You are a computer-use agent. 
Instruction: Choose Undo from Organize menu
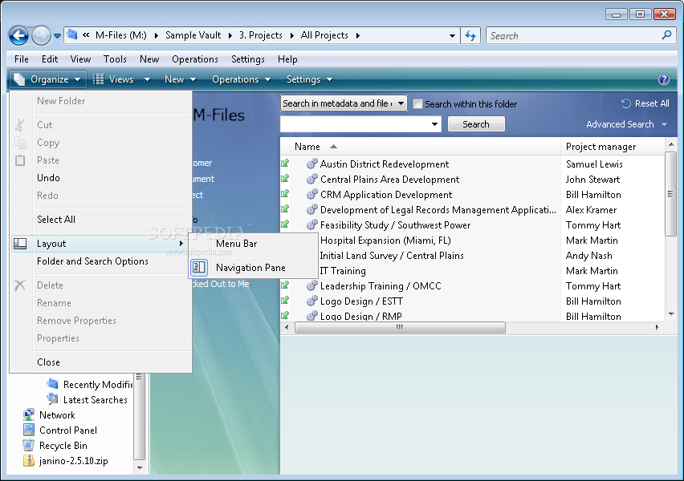(48, 177)
